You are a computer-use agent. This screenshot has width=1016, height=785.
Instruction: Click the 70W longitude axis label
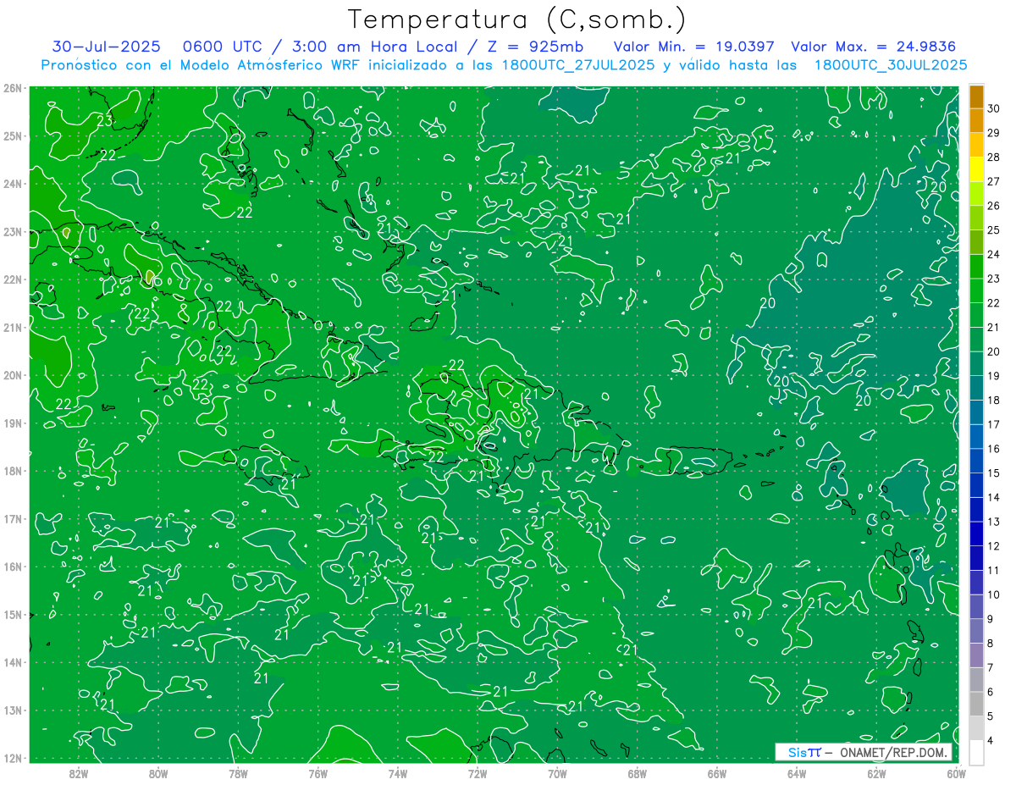point(557,773)
